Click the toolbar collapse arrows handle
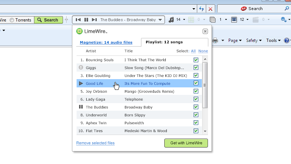291x164 pixels. [x=67, y=20]
